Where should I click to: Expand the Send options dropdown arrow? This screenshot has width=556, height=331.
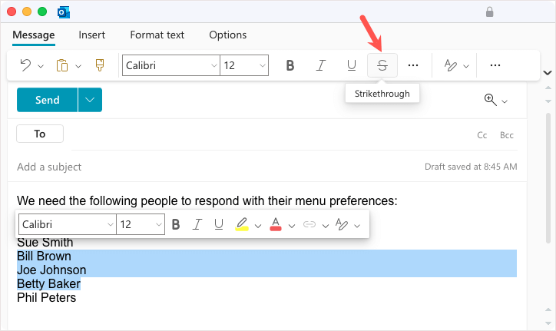90,100
